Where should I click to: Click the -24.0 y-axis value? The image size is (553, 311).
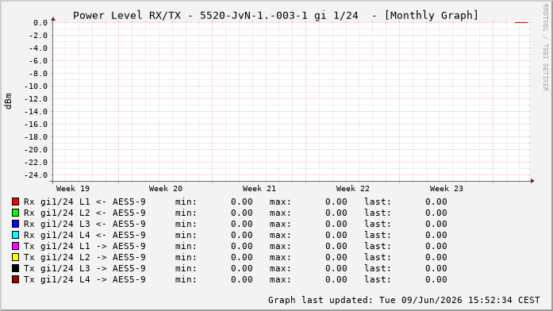tap(36, 175)
